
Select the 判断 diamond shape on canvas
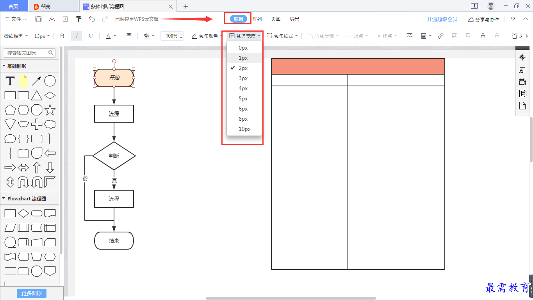tap(114, 156)
